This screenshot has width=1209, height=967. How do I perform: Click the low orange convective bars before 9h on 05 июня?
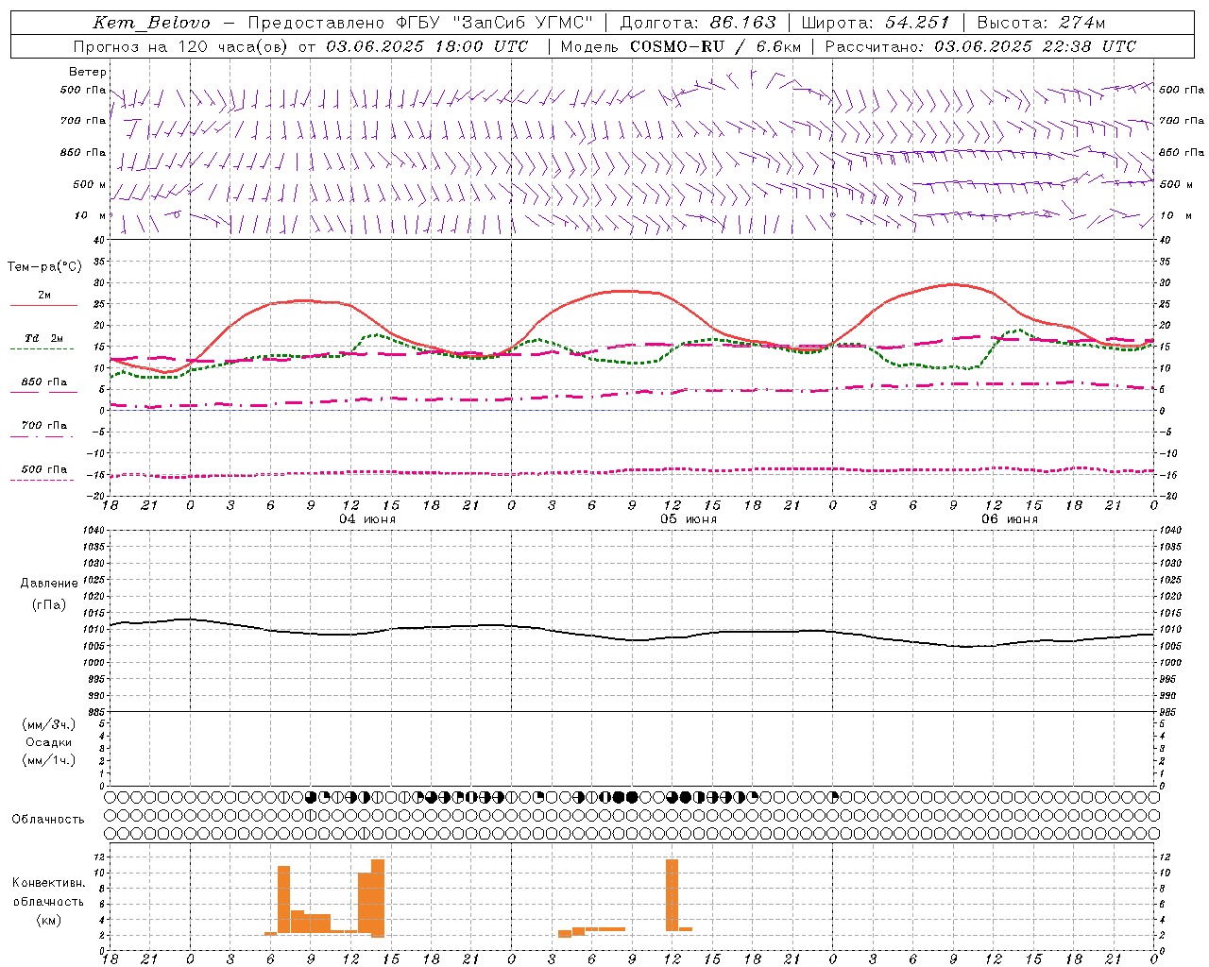(x=591, y=931)
